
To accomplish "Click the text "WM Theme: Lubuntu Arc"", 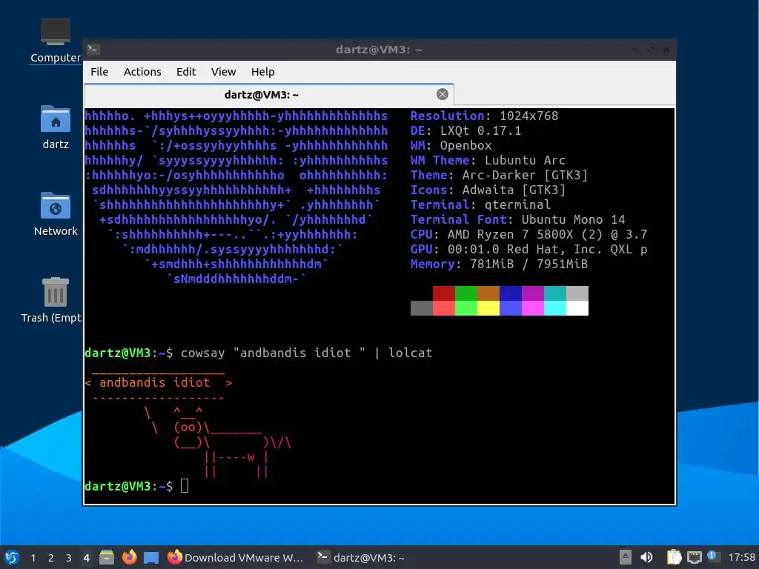I will 488,160.
